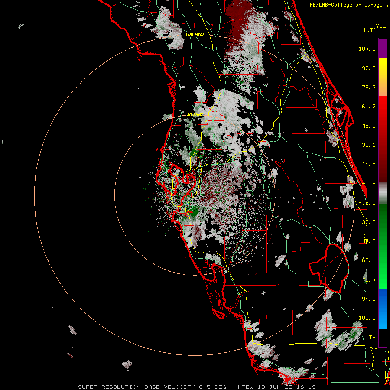This screenshot has width=390, height=390.
Task: Click the 76.7 value on velocity scale
Action: pyautogui.click(x=369, y=87)
